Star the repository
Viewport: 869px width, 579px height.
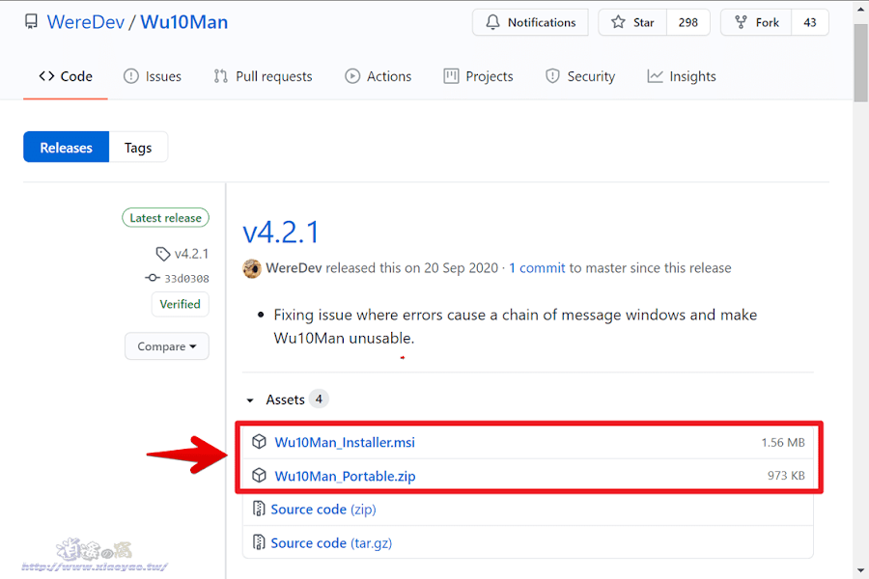point(632,22)
